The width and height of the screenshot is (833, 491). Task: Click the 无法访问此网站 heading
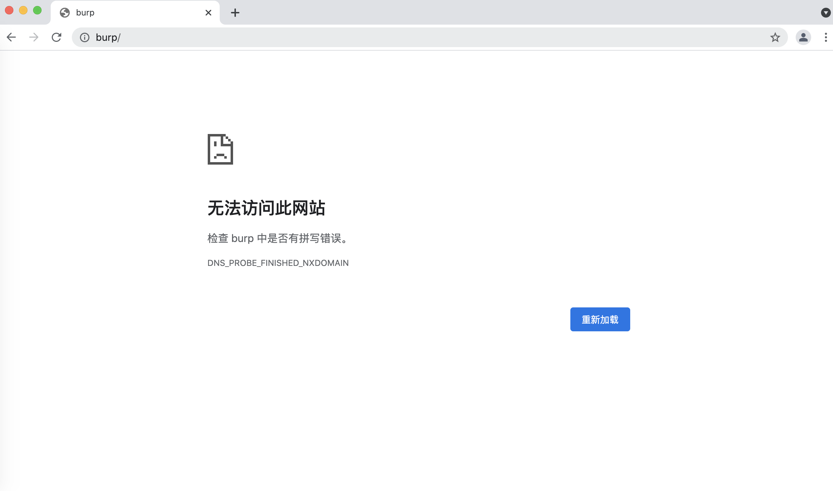(266, 208)
